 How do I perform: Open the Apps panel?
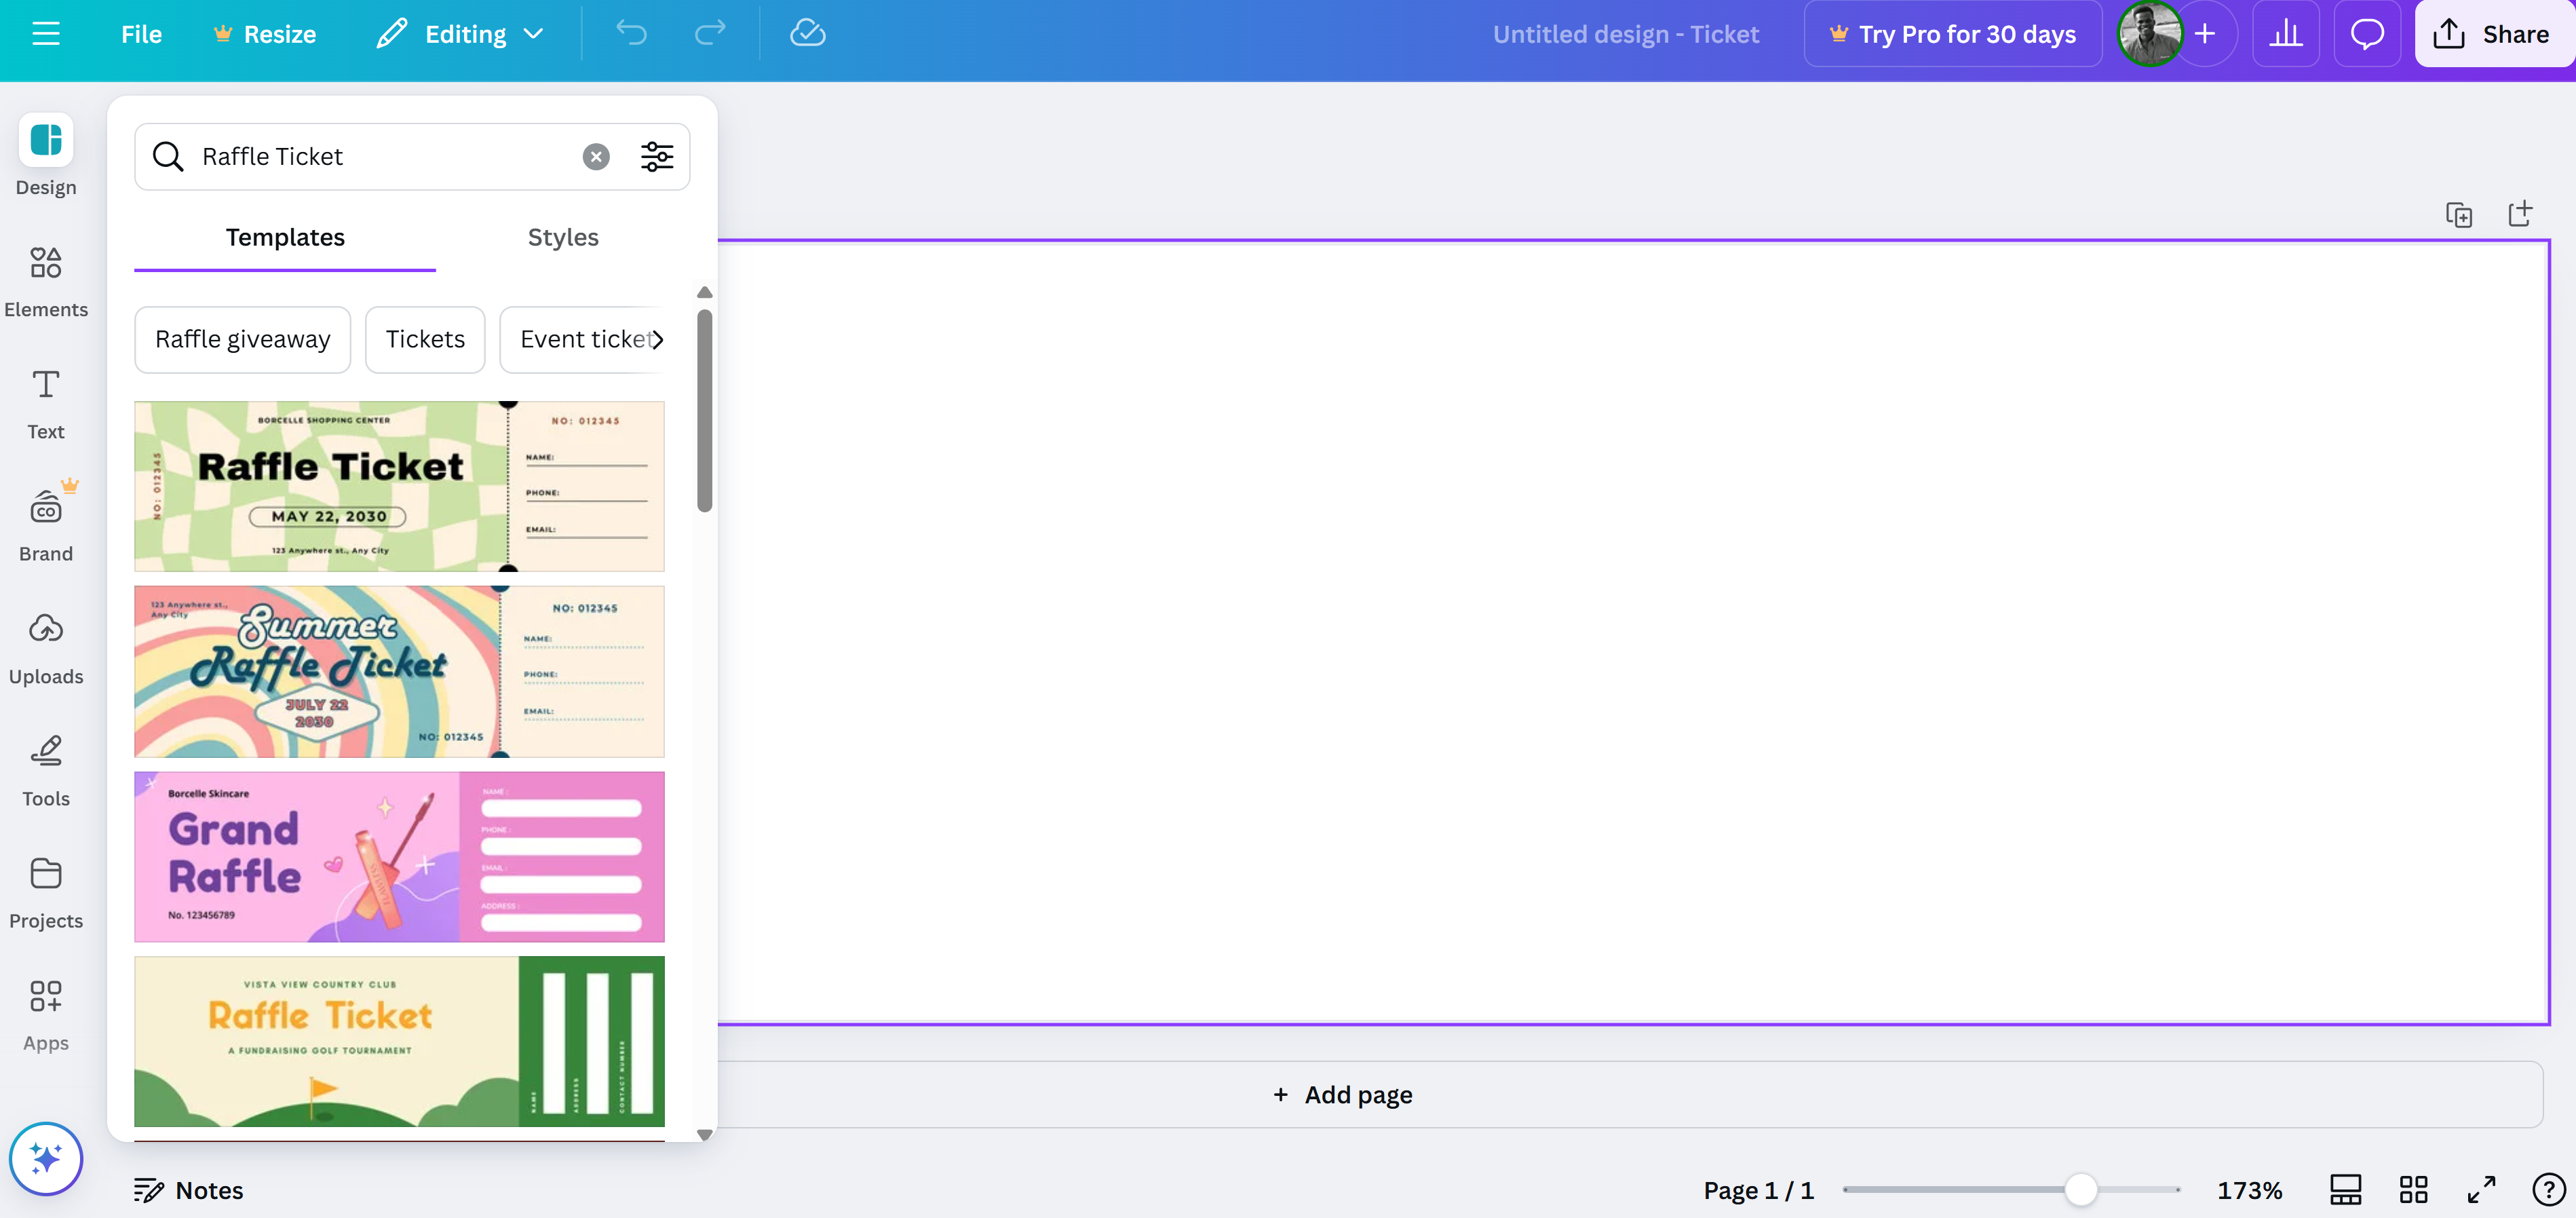point(46,1014)
